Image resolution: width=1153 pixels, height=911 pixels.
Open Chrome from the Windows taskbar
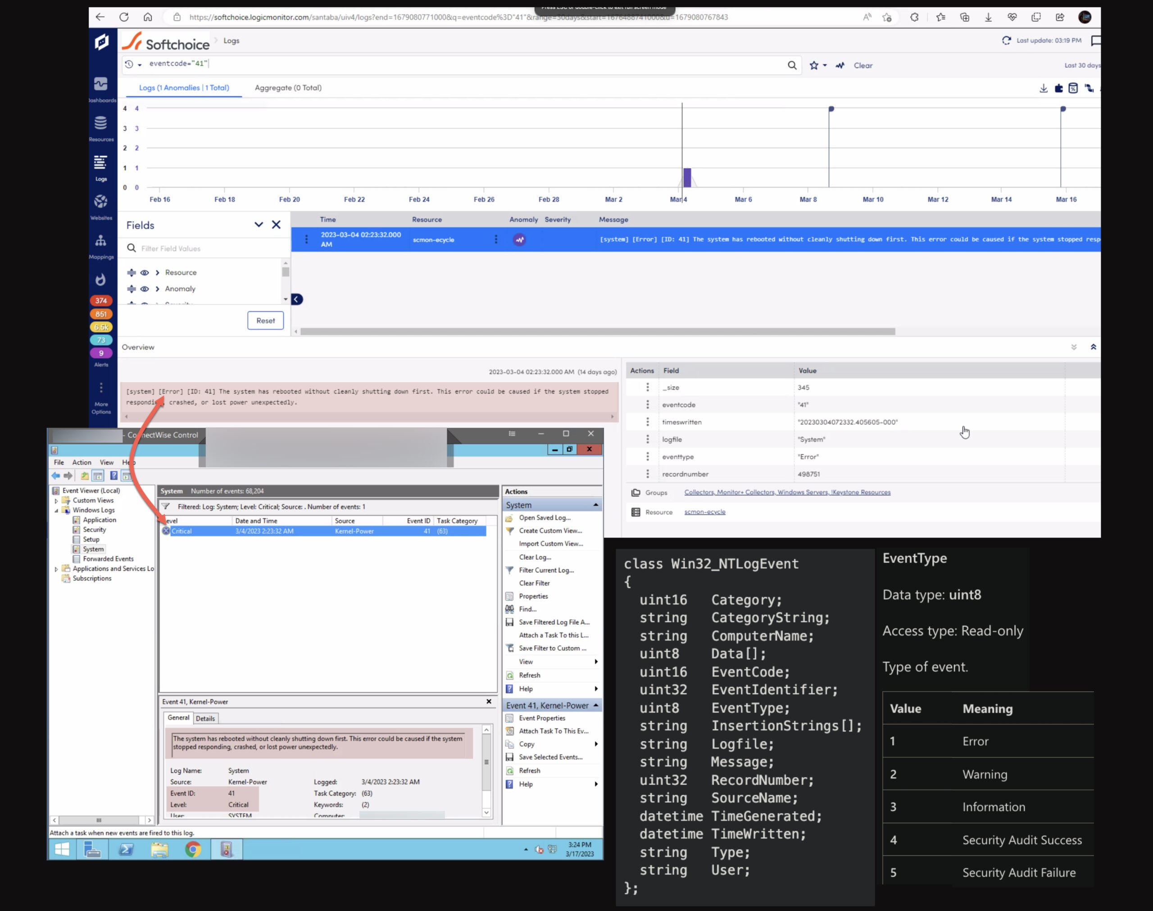pos(193,849)
